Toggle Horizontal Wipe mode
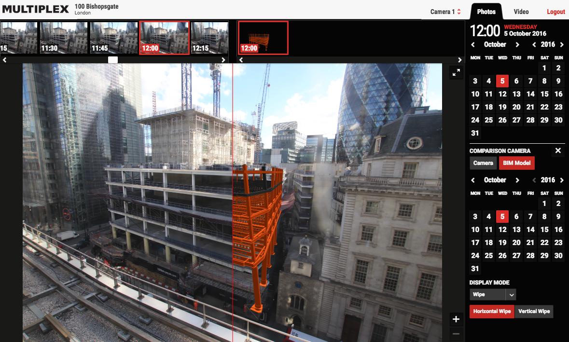This screenshot has width=569, height=342. pos(491,311)
